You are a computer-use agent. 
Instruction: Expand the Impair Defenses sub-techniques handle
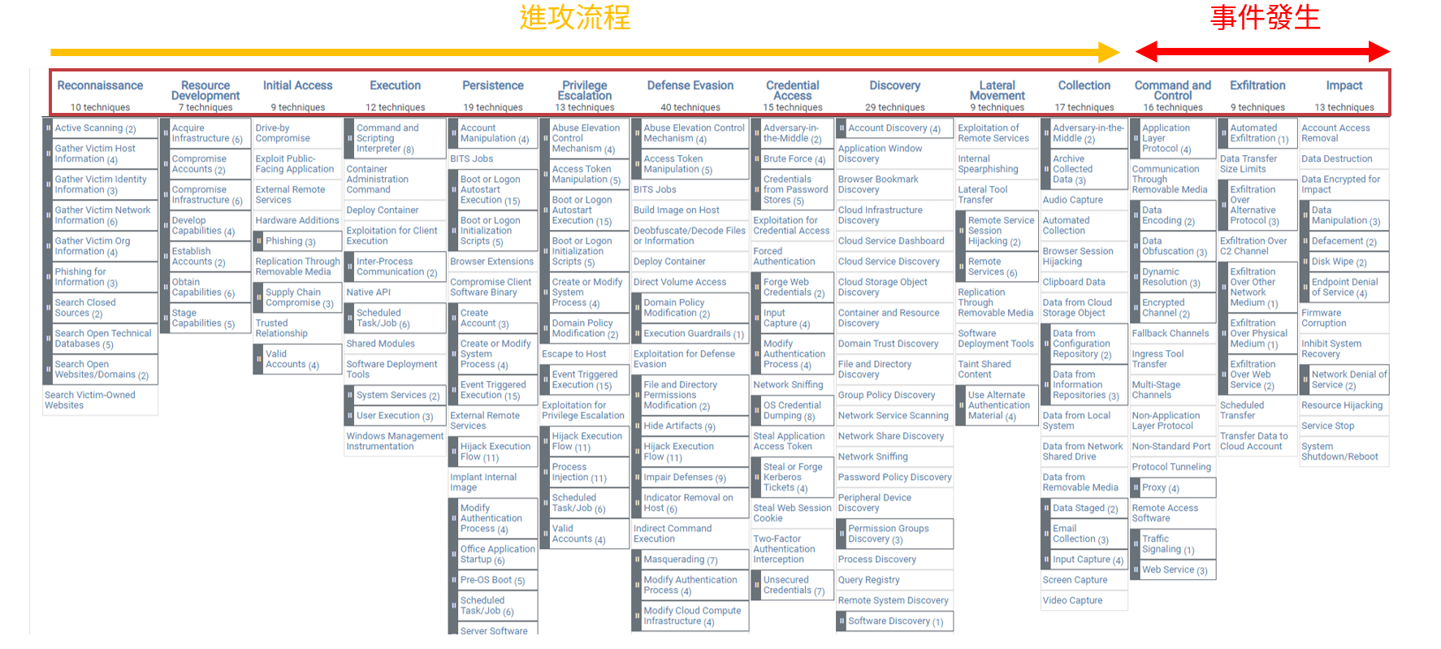tap(637, 478)
